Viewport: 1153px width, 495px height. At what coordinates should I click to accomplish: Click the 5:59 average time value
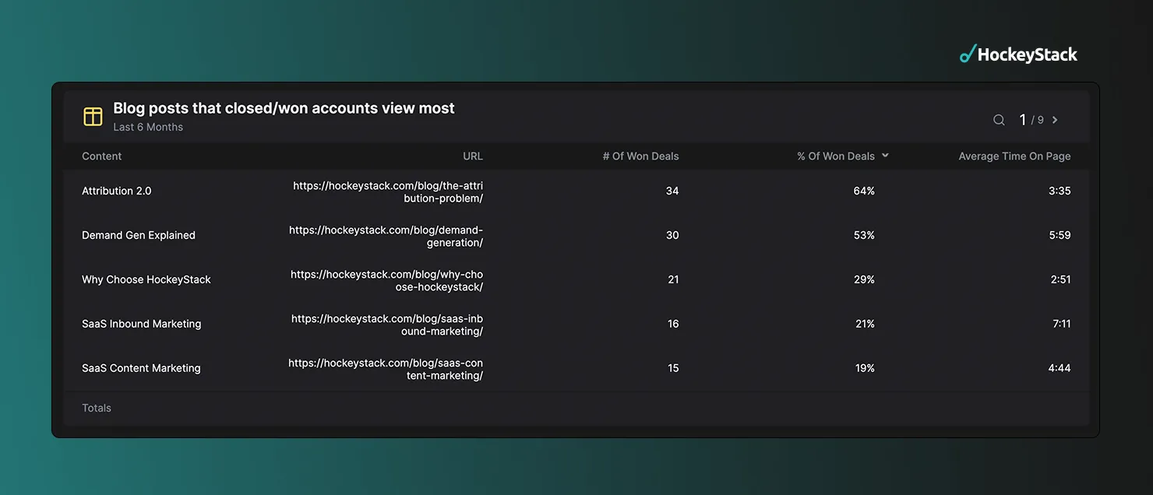(1060, 235)
